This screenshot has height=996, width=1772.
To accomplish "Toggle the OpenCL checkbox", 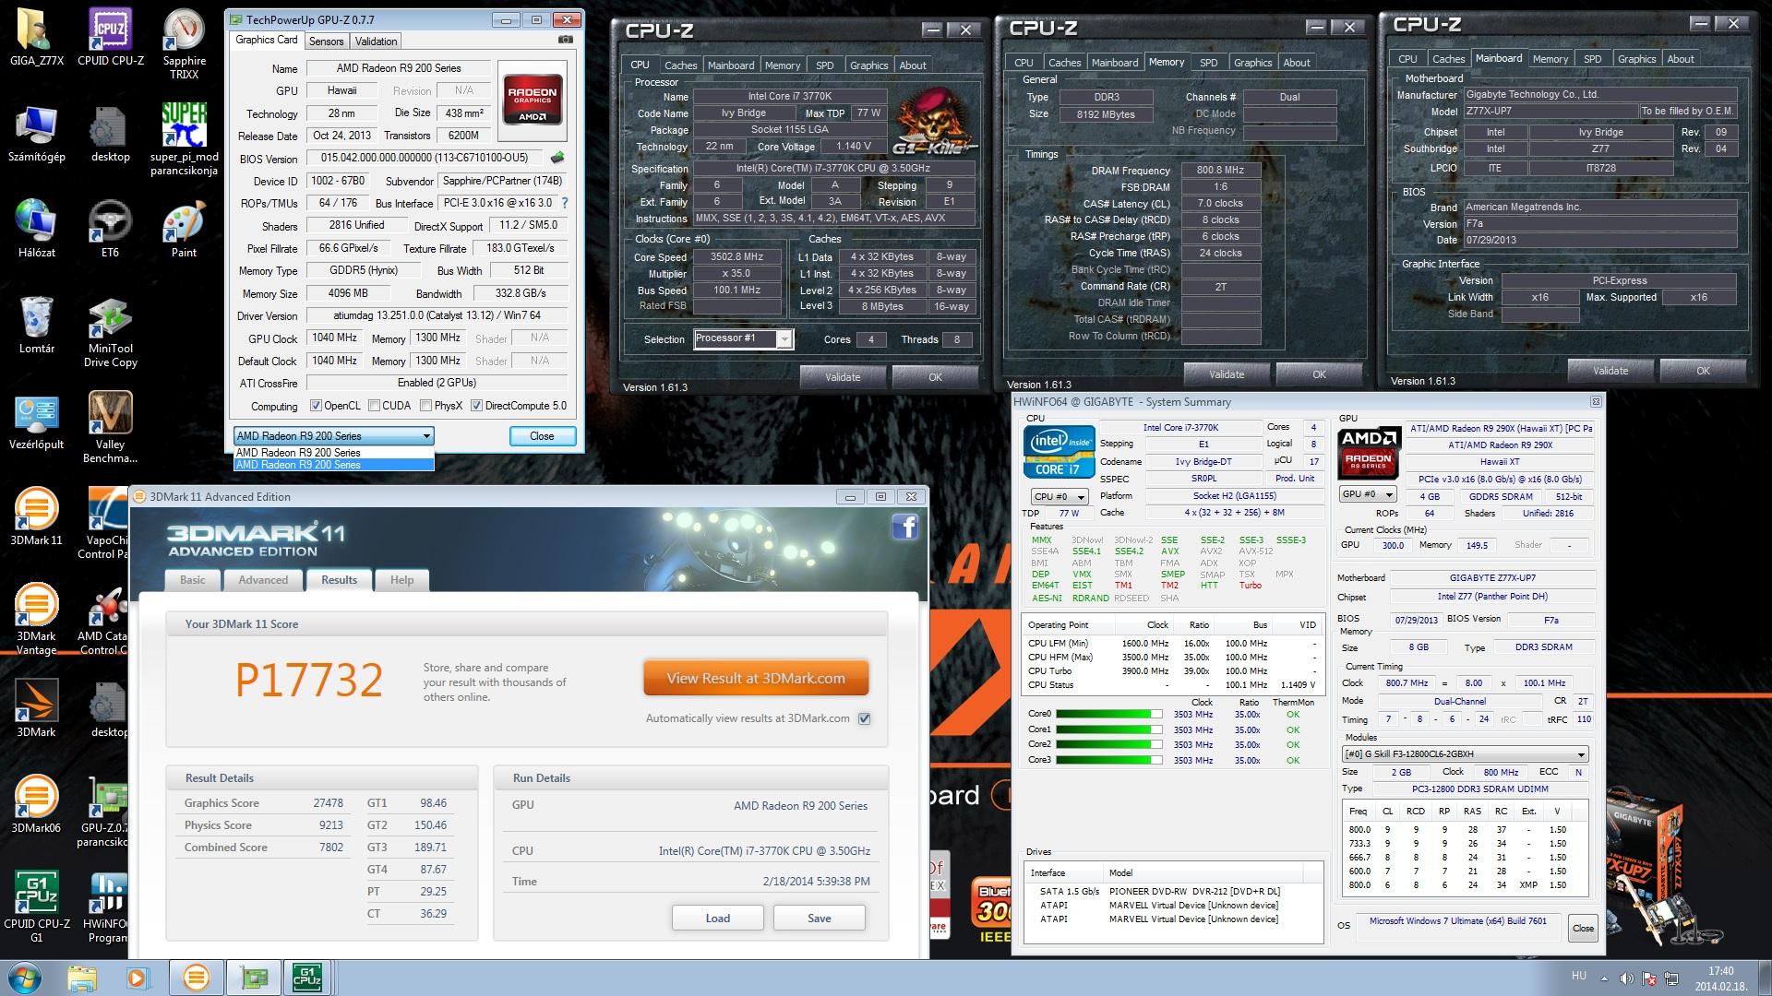I will pyautogui.click(x=316, y=406).
